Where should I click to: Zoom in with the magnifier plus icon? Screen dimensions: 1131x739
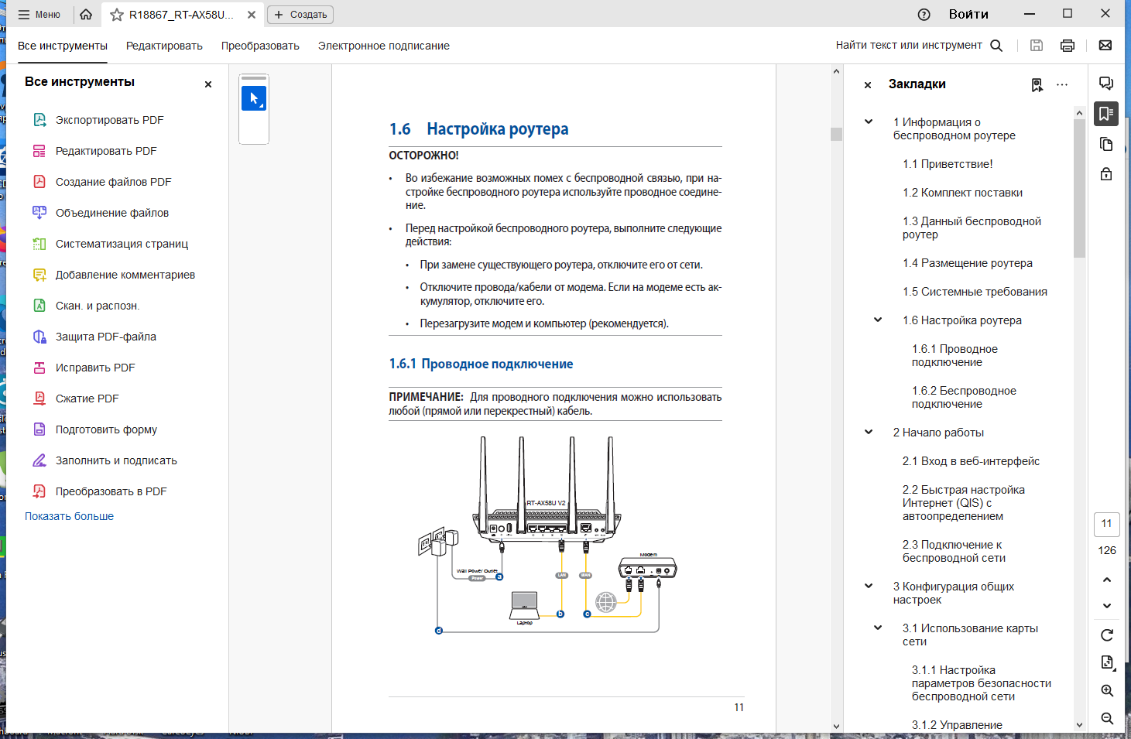pos(1107,690)
